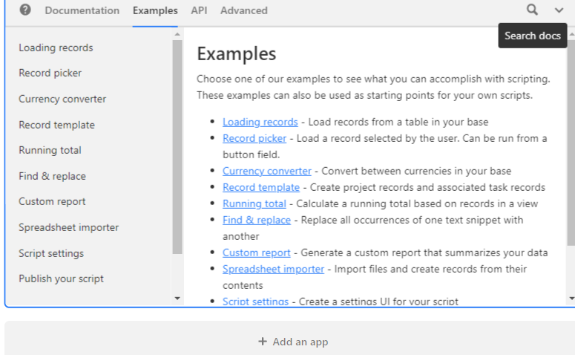Click the sidebar scrollbar up arrow
This screenshot has width=575, height=355.
[x=177, y=34]
